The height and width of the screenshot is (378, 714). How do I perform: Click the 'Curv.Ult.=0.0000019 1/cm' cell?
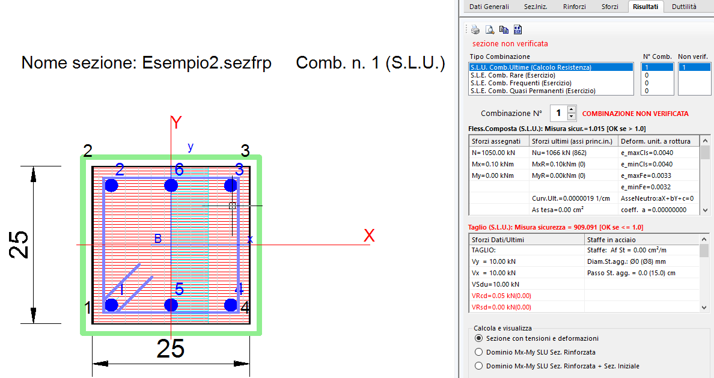[x=573, y=198]
